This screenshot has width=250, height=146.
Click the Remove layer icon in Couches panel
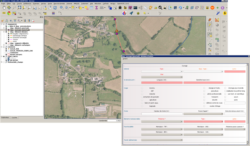coord(33,21)
